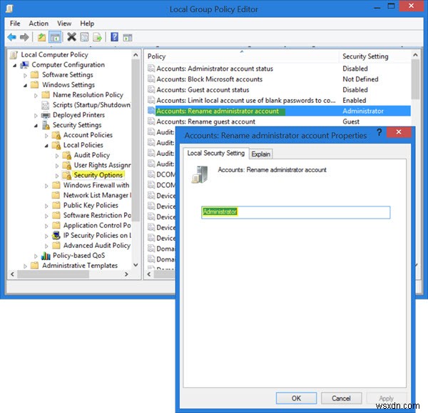This screenshot has height=413, width=428.
Task: Expand the Public Key Policies node
Action: 46,206
